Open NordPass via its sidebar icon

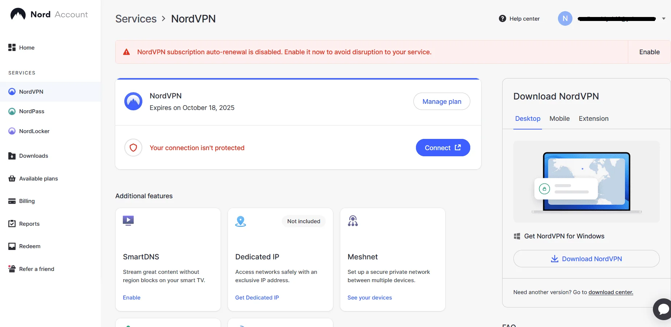(x=12, y=111)
